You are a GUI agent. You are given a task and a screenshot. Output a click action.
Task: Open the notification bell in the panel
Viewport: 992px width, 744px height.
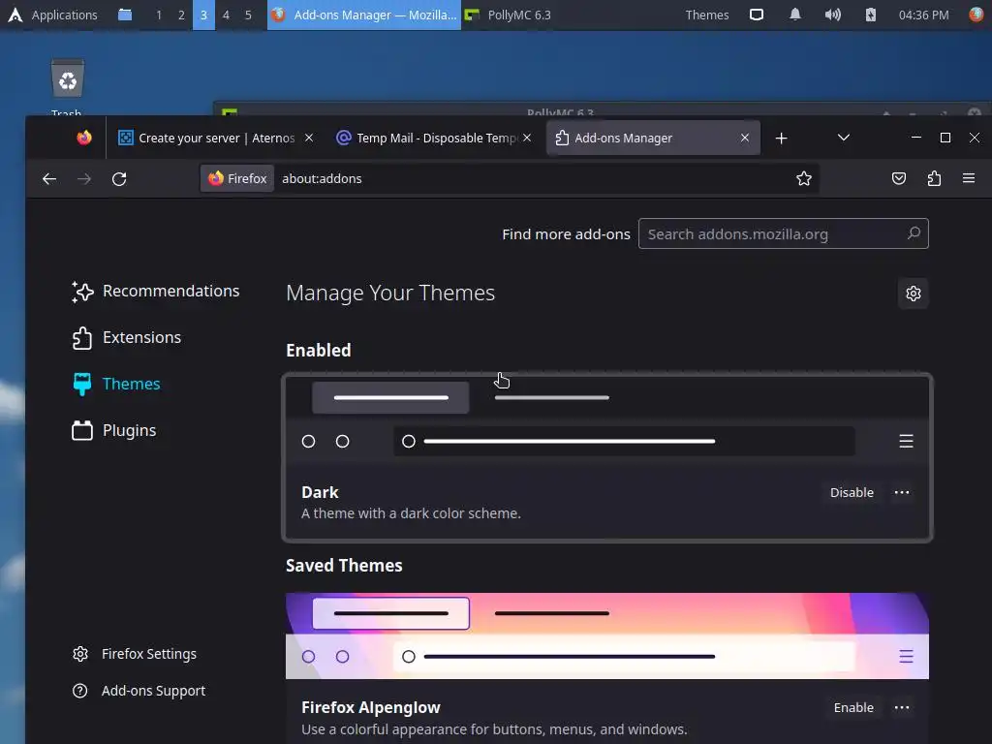(795, 15)
